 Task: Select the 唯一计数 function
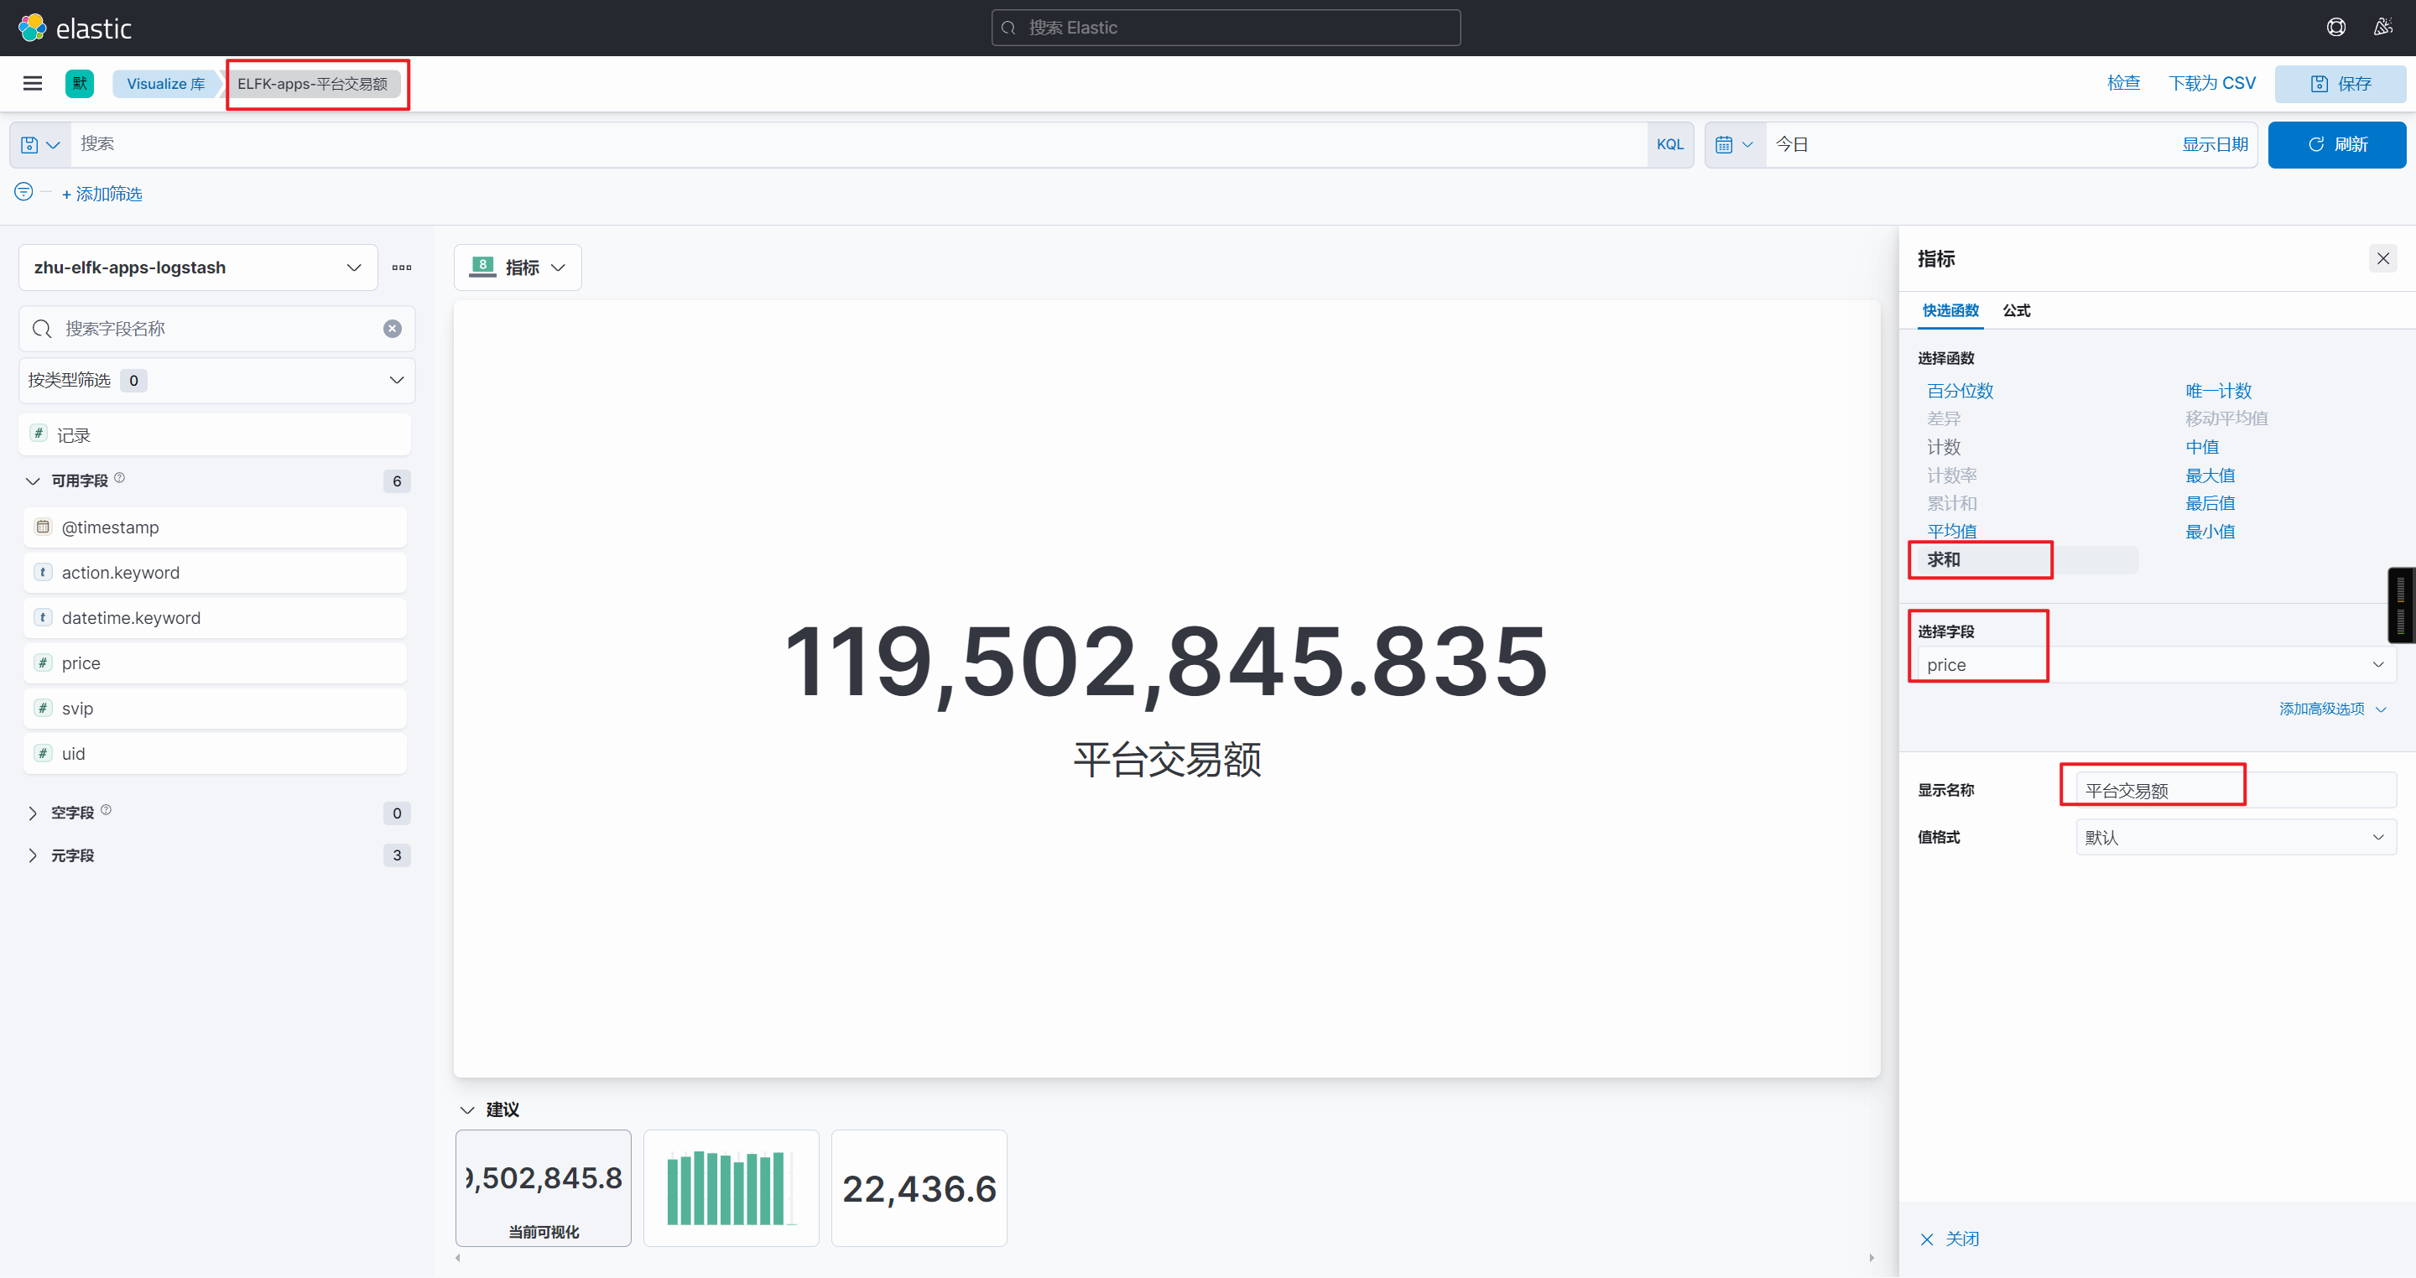click(x=2218, y=390)
